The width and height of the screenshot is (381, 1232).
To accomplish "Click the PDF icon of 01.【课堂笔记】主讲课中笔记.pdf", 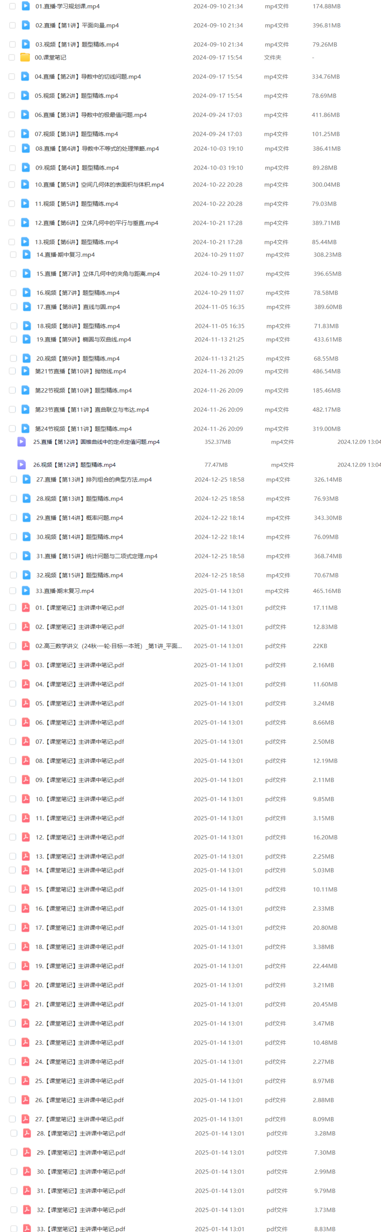I will 26,607.
